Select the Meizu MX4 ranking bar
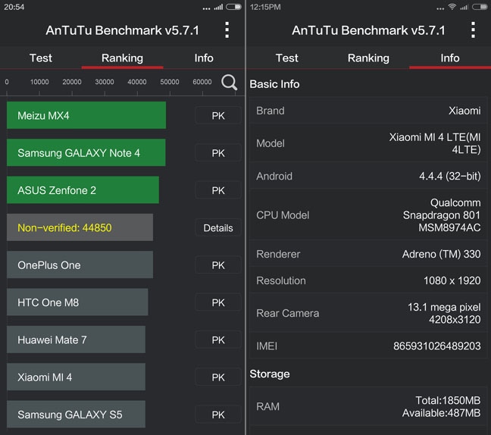 pyautogui.click(x=86, y=115)
